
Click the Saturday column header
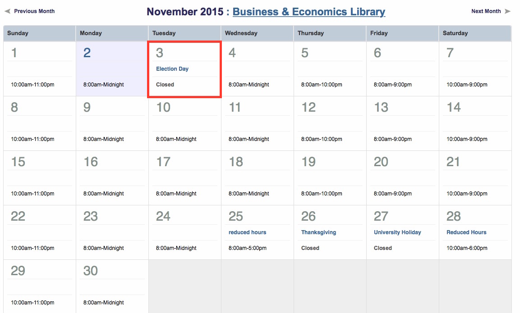click(x=455, y=33)
